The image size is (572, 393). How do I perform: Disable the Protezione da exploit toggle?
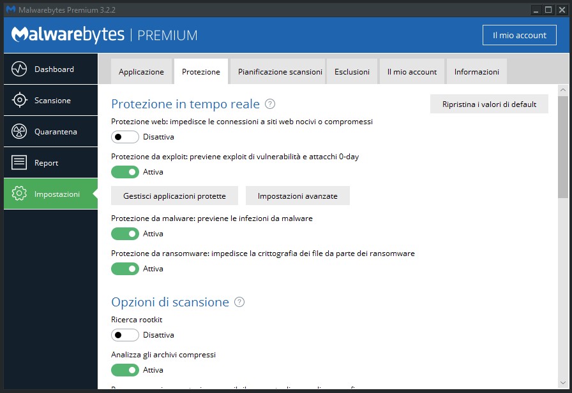tap(124, 172)
